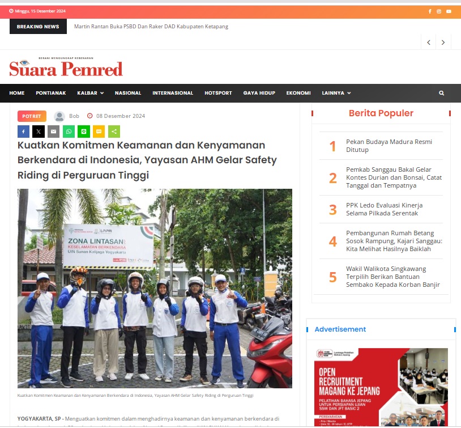461x428 pixels.
Task: Open popular news Pekan Budaya Madura
Action: pyautogui.click(x=389, y=146)
